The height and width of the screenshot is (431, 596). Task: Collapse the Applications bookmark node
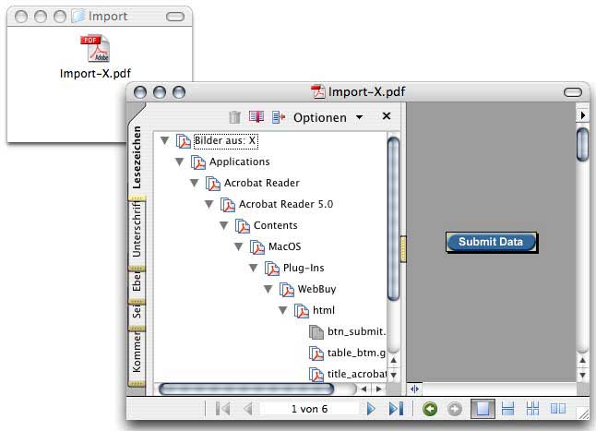(x=180, y=162)
